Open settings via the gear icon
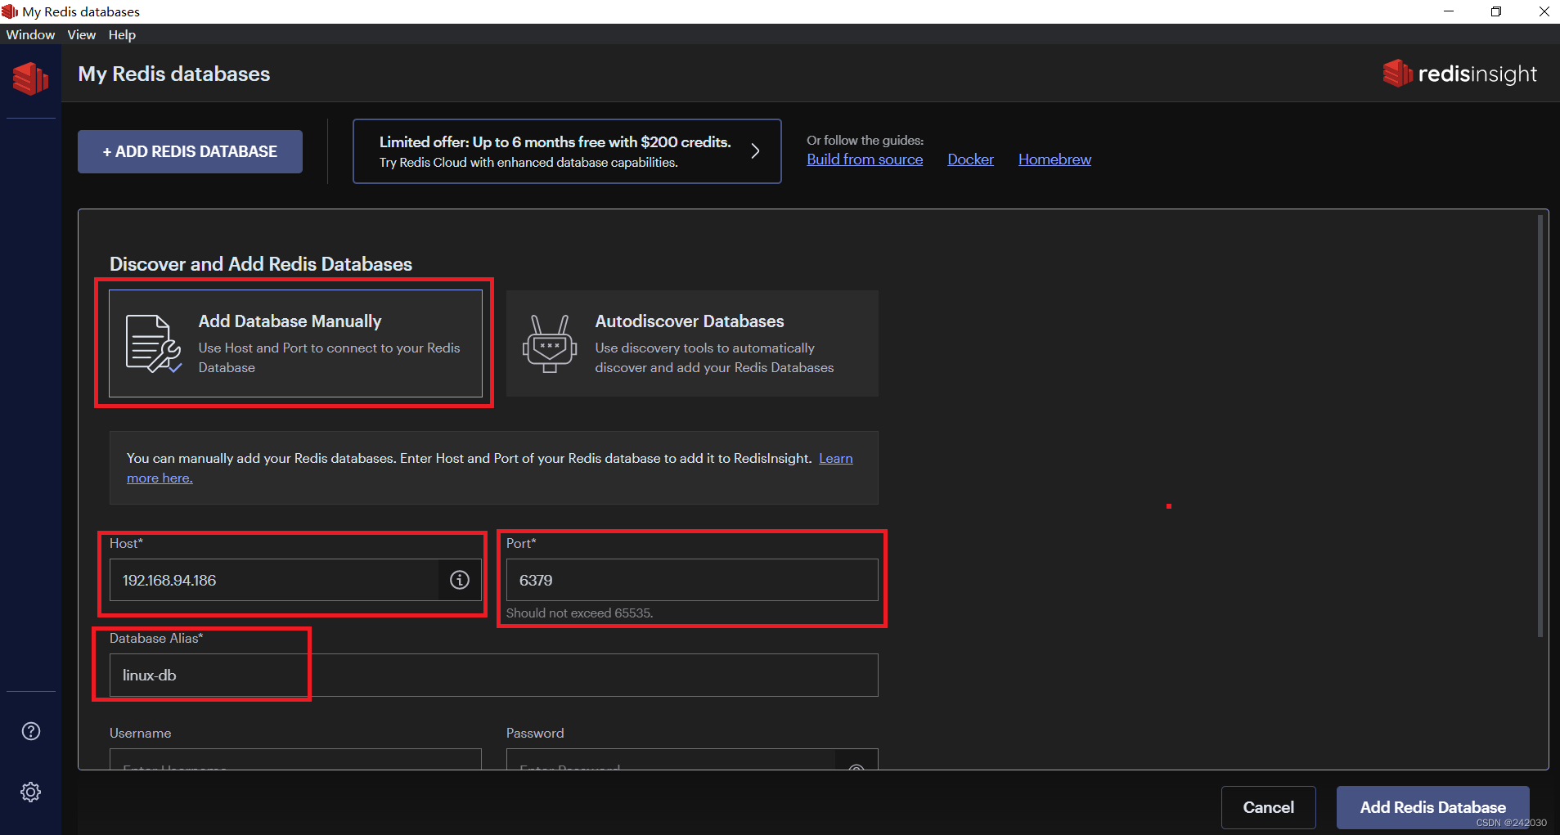Viewport: 1560px width, 835px height. coord(31,792)
